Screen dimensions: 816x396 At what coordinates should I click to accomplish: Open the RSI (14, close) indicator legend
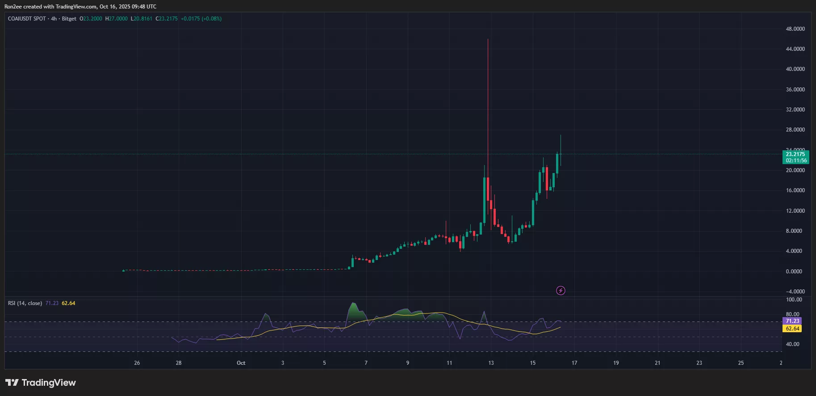[25, 303]
